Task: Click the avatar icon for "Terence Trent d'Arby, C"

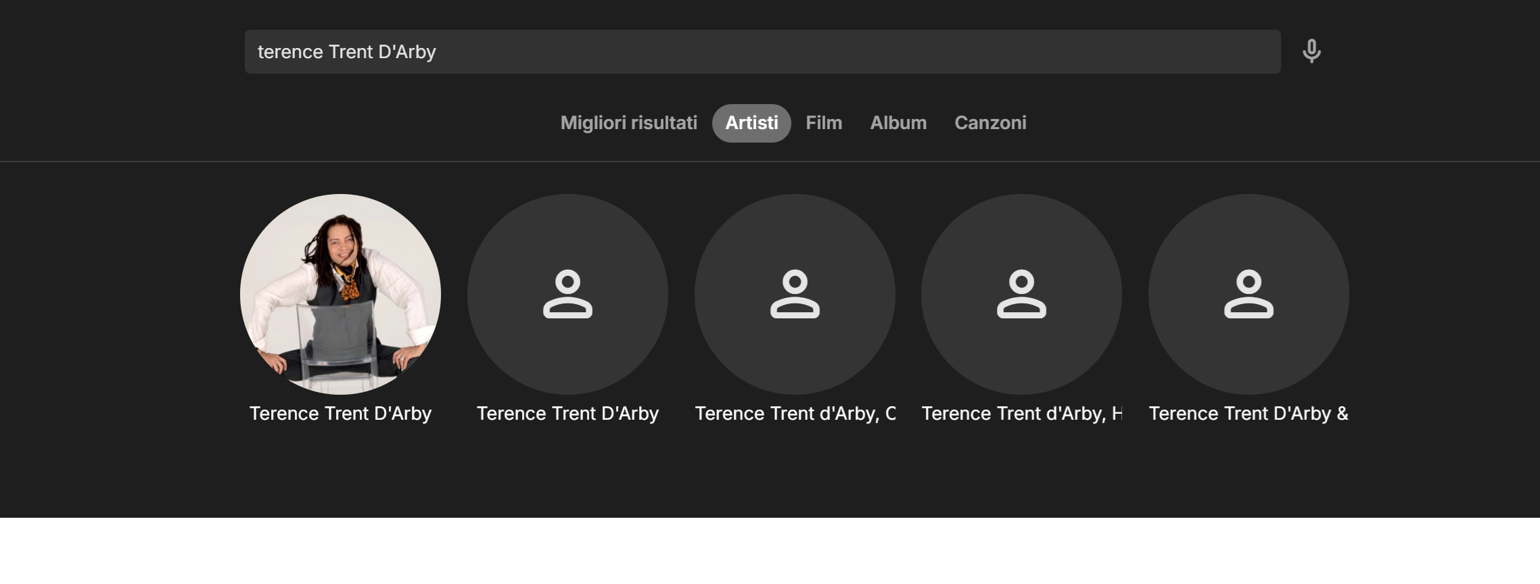Action: (x=795, y=294)
